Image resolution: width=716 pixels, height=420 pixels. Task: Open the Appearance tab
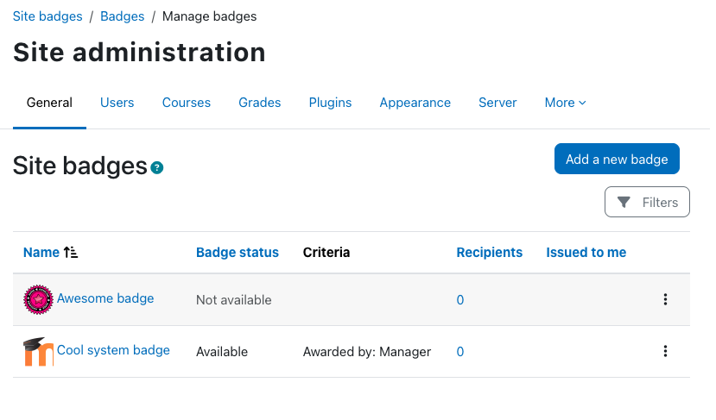pos(415,103)
